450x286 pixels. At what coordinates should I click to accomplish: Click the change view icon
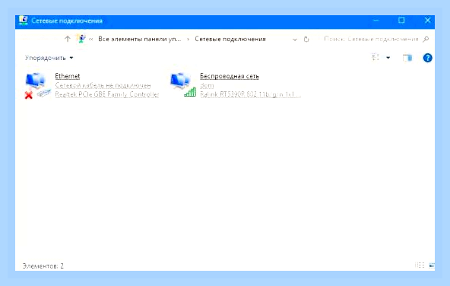(x=376, y=58)
